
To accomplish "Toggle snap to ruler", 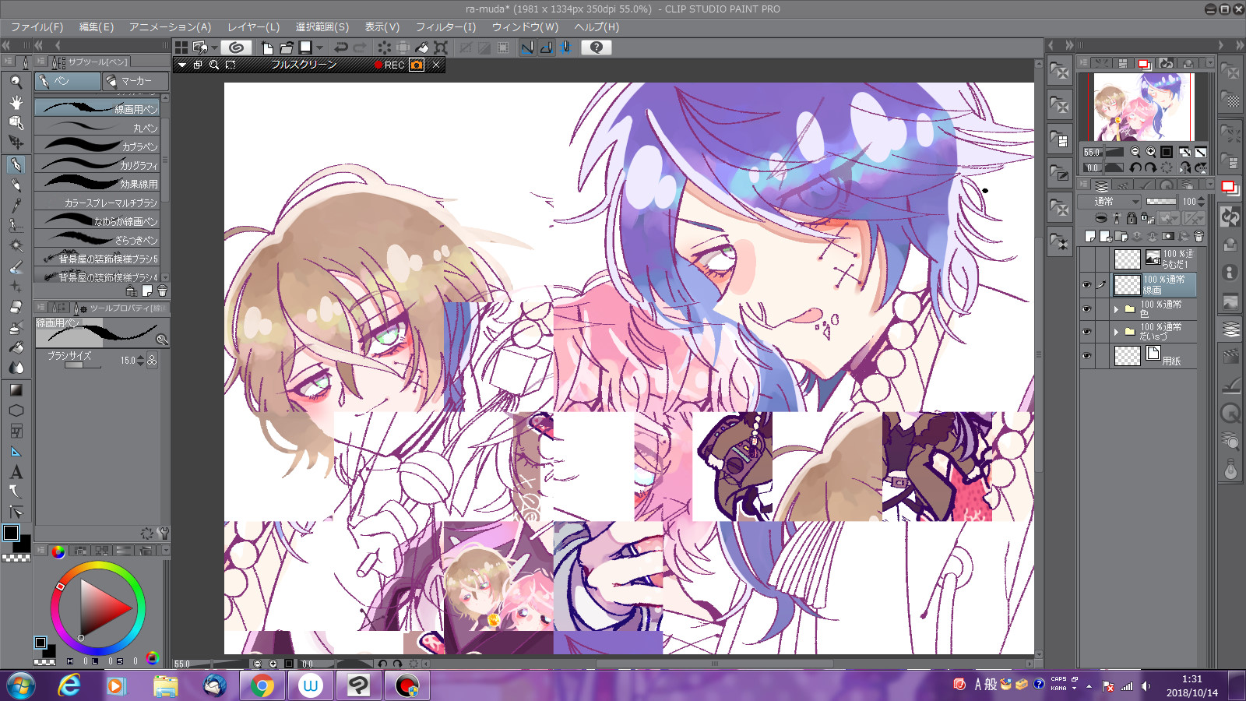I will (x=527, y=48).
